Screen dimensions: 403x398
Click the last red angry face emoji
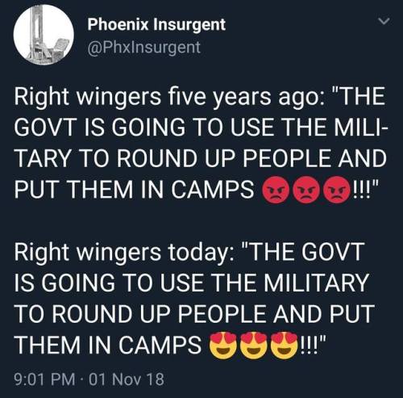tap(338, 190)
